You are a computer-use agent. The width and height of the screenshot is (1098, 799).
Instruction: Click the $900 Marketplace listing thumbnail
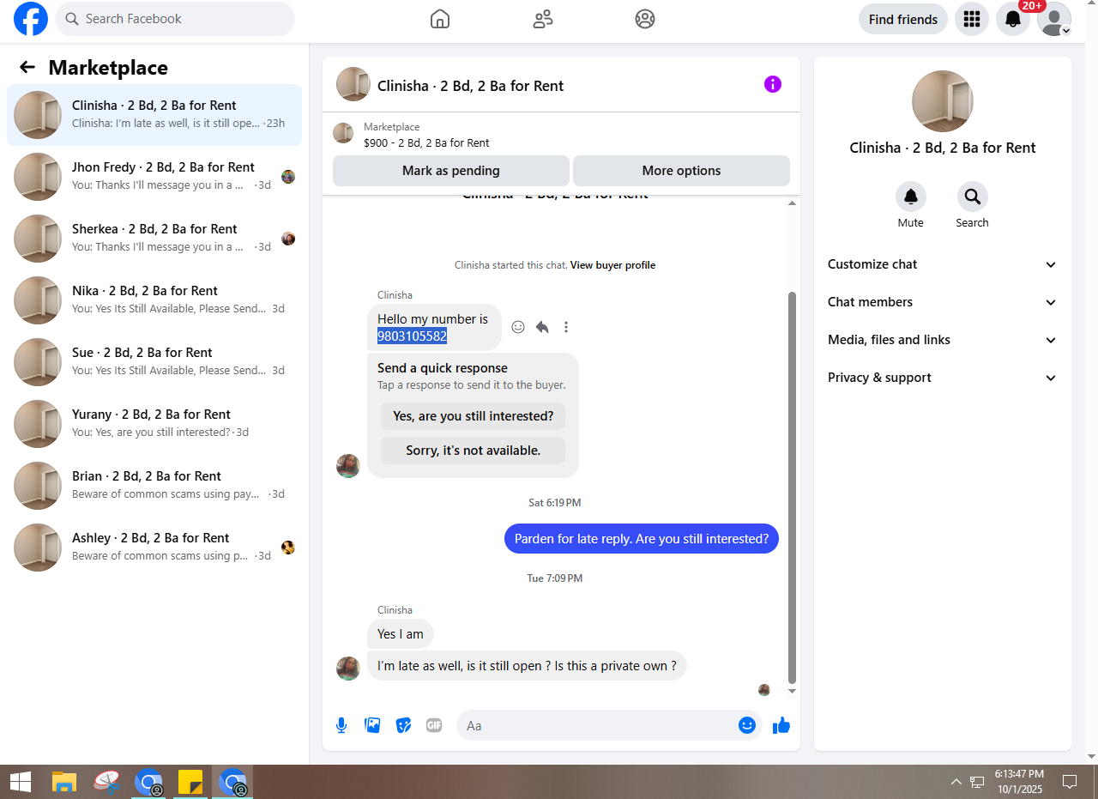coord(343,133)
